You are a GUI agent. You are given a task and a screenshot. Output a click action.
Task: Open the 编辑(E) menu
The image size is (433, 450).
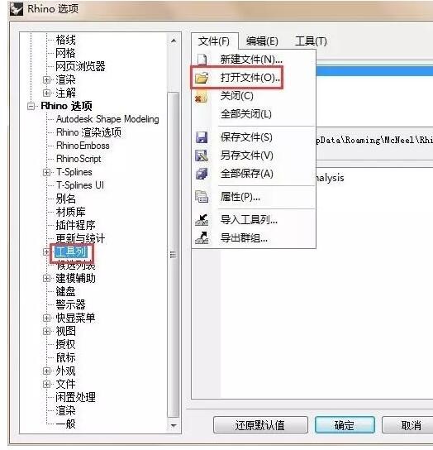point(262,41)
